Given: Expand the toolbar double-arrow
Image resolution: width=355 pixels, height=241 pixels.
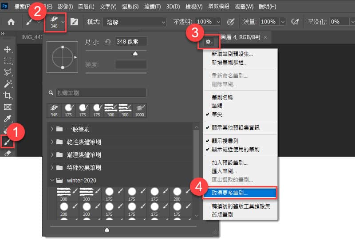Looking at the screenshot, I should coord(3,34).
